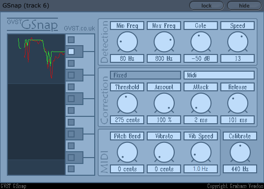Click the Vib Speed label

tap(201, 136)
